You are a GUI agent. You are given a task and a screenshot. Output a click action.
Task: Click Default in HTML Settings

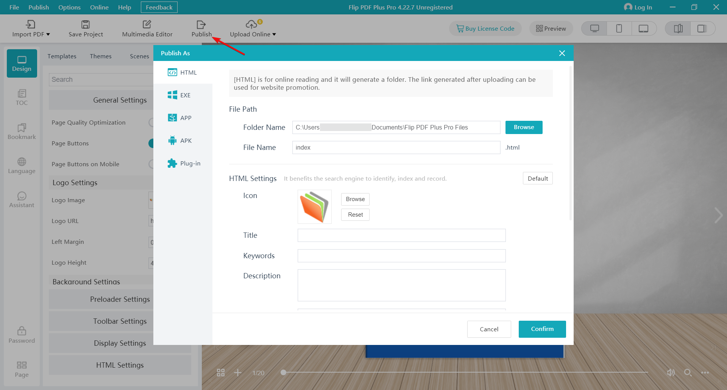[x=538, y=178]
